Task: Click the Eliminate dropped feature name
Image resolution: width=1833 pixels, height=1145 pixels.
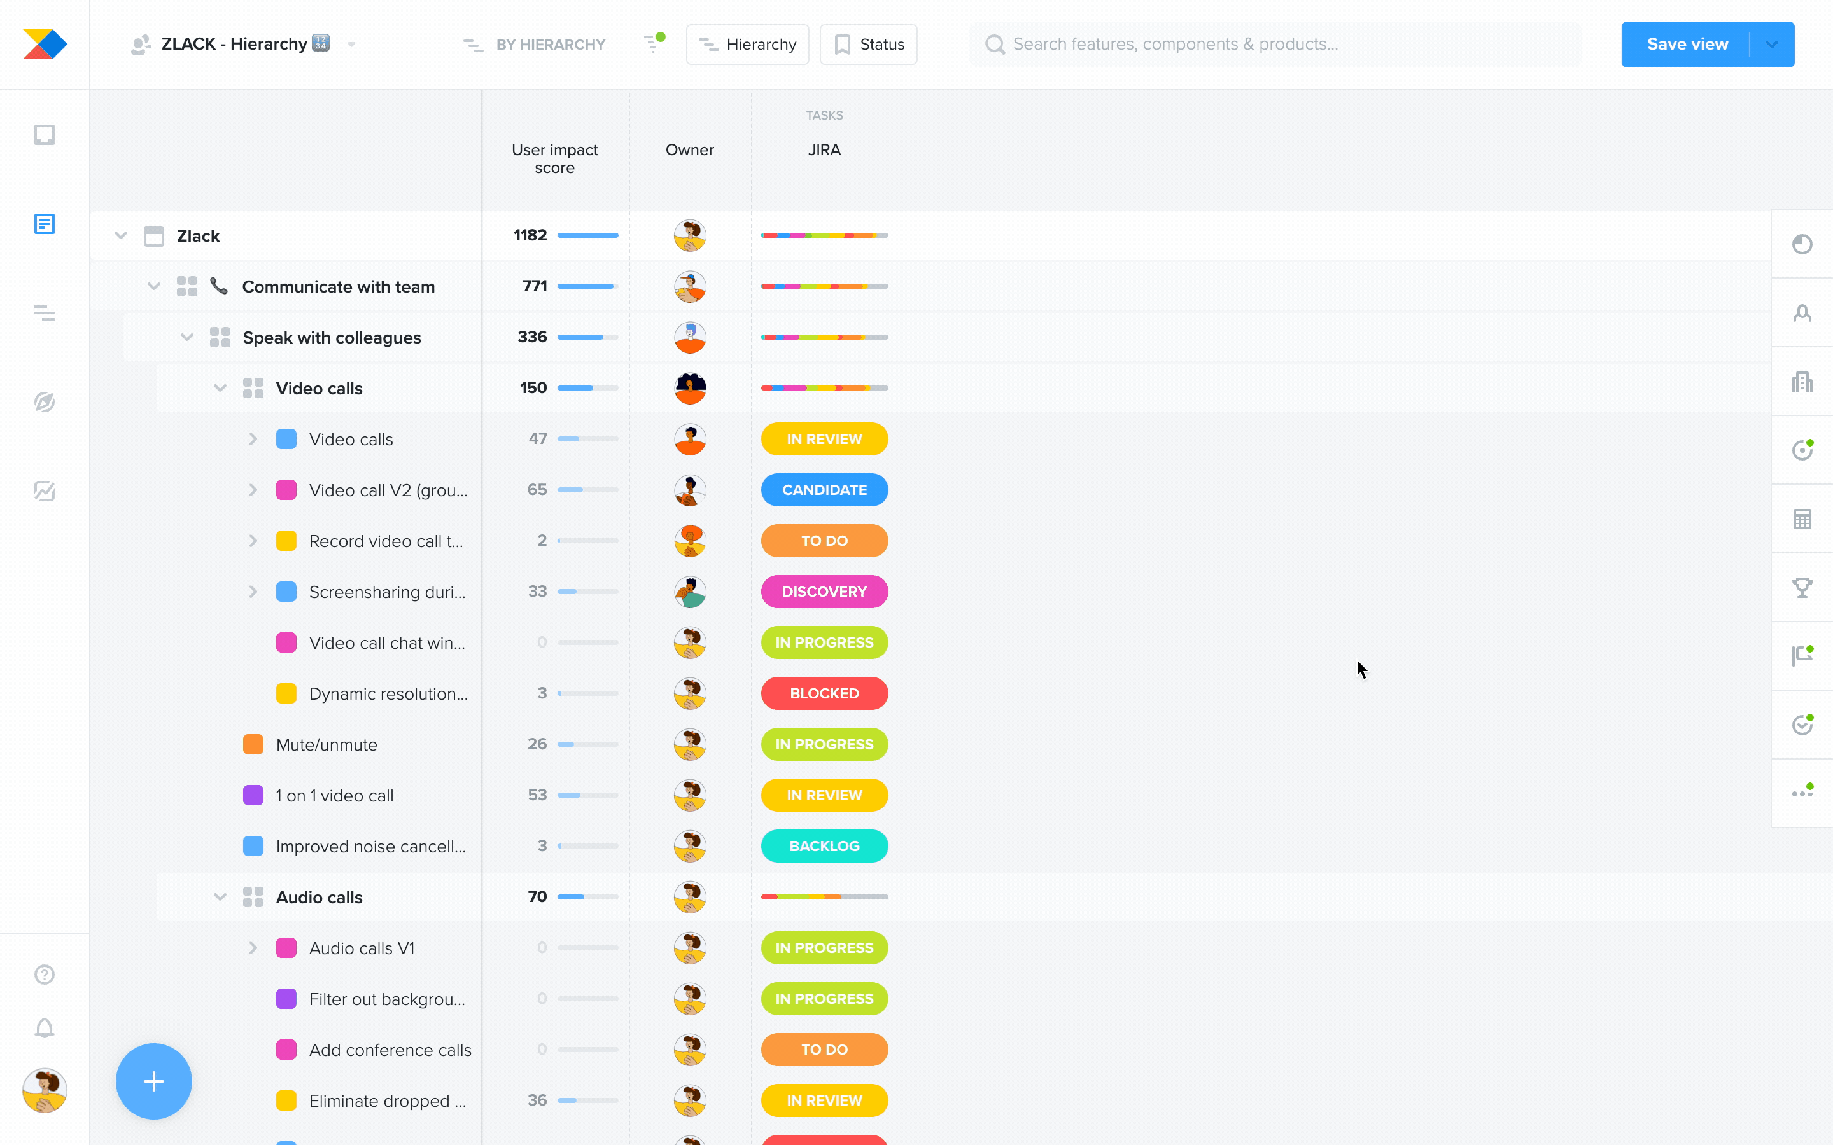Action: coord(387,1100)
